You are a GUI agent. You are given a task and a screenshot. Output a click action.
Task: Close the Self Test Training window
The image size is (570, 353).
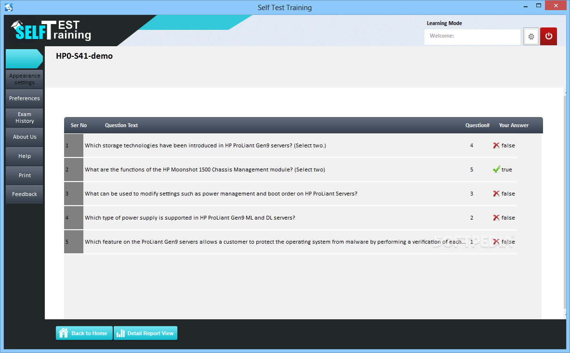coord(556,5)
